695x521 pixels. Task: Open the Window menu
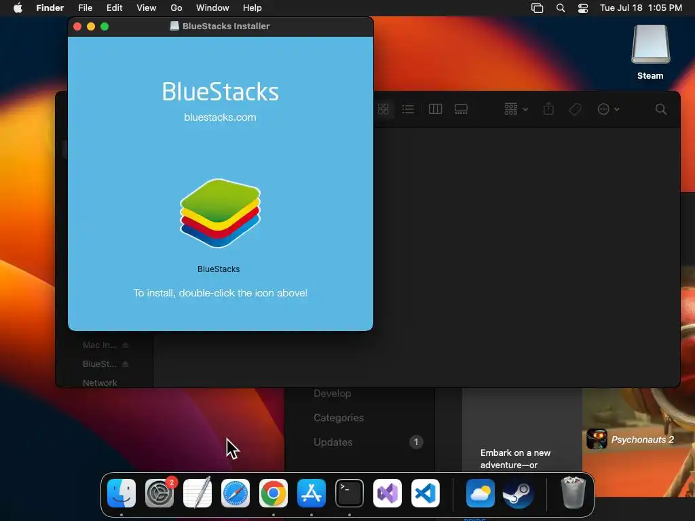pyautogui.click(x=212, y=8)
